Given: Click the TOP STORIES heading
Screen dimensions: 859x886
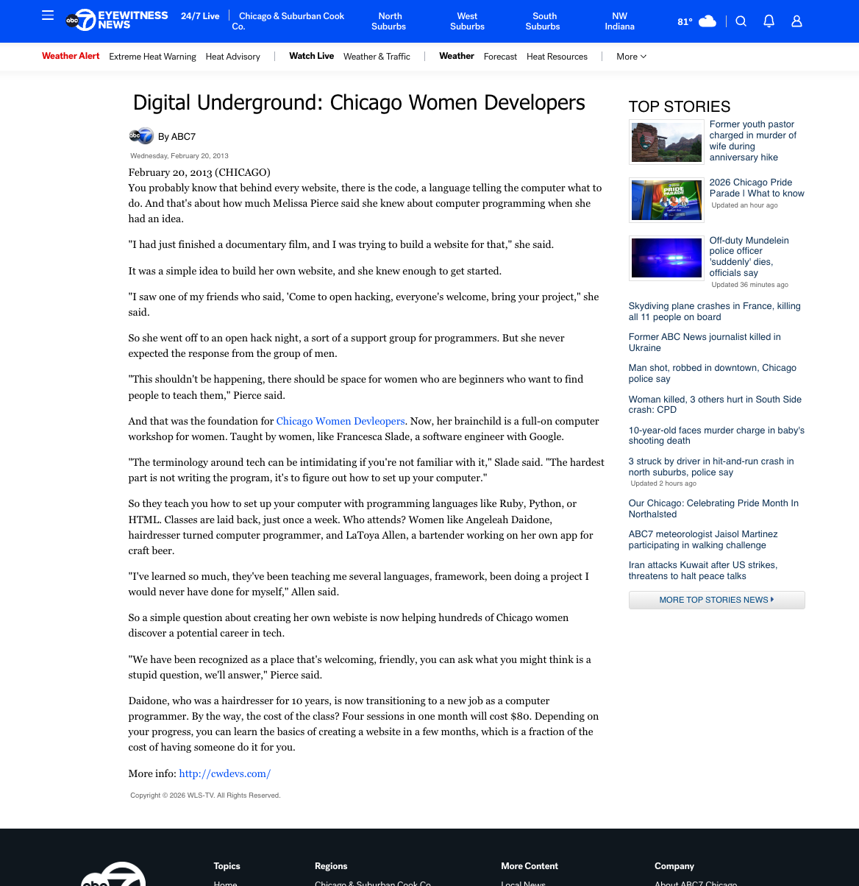Looking at the screenshot, I should point(680,106).
